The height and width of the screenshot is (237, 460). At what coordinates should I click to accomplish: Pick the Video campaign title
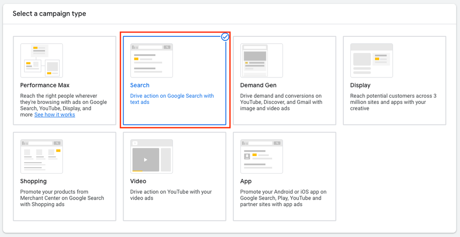point(138,181)
